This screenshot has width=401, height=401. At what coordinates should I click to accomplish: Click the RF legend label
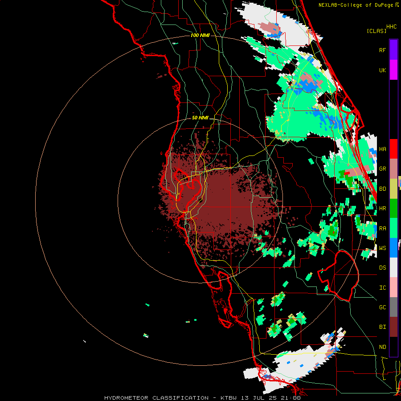click(x=382, y=50)
